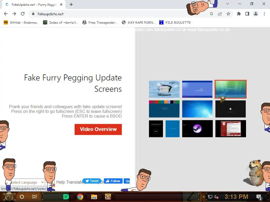Open Chrome three-dot menu
This screenshot has width=270, height=202.
tap(264, 14)
